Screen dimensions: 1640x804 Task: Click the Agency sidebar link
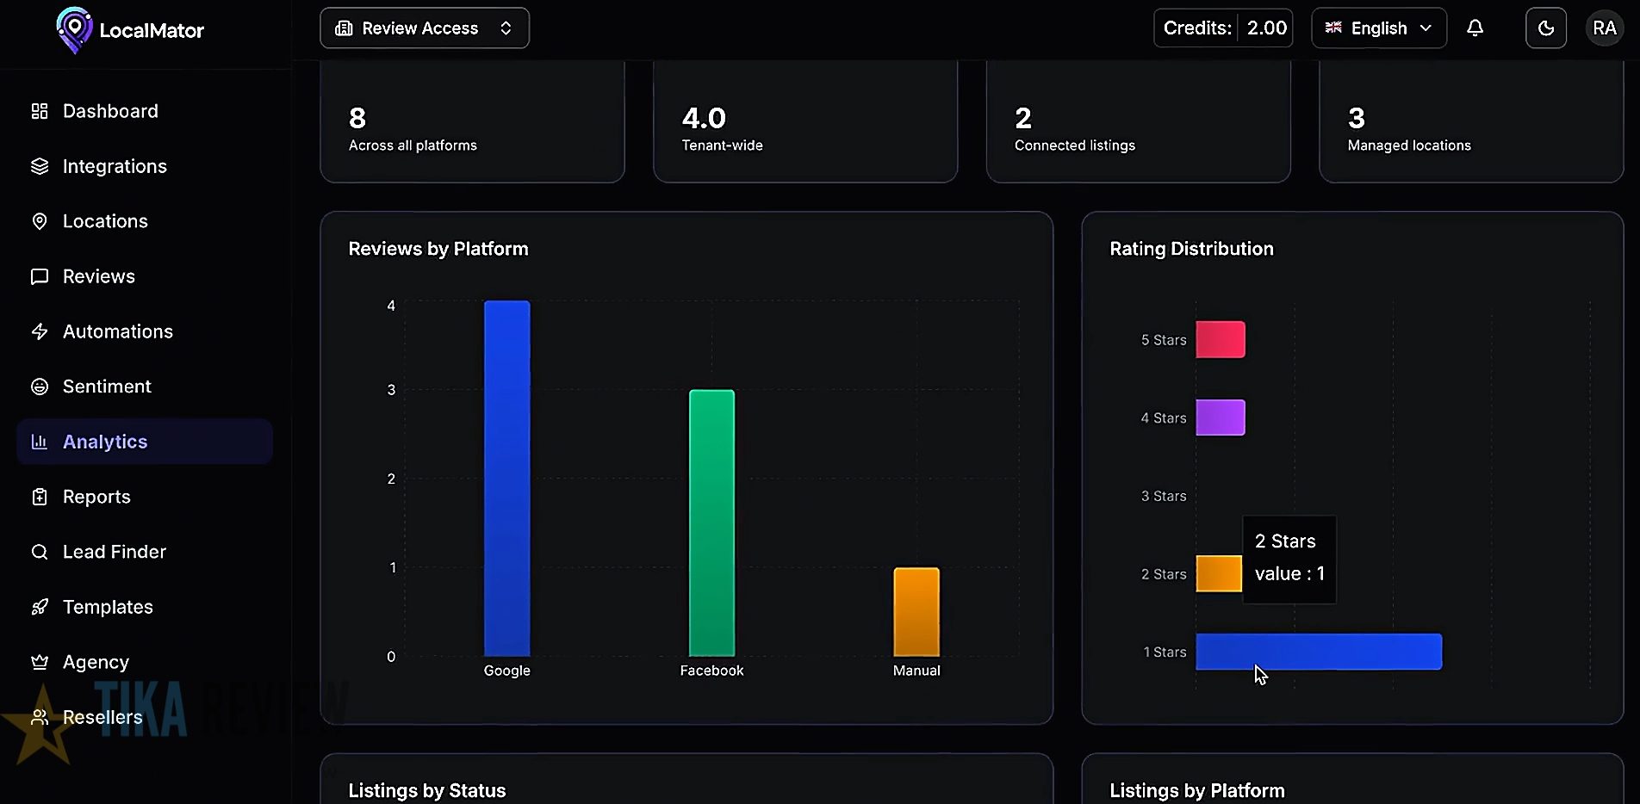[94, 662]
